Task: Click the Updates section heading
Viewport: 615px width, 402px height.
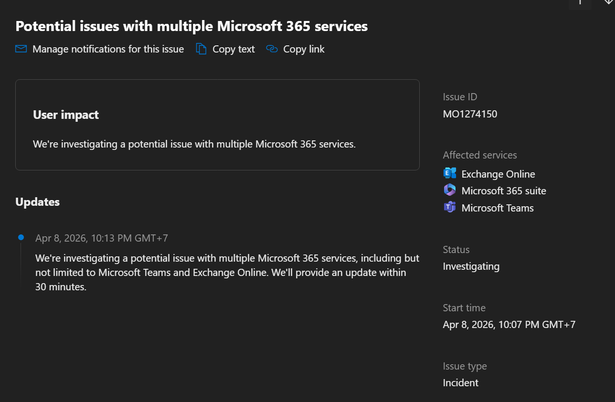Action: pos(38,202)
